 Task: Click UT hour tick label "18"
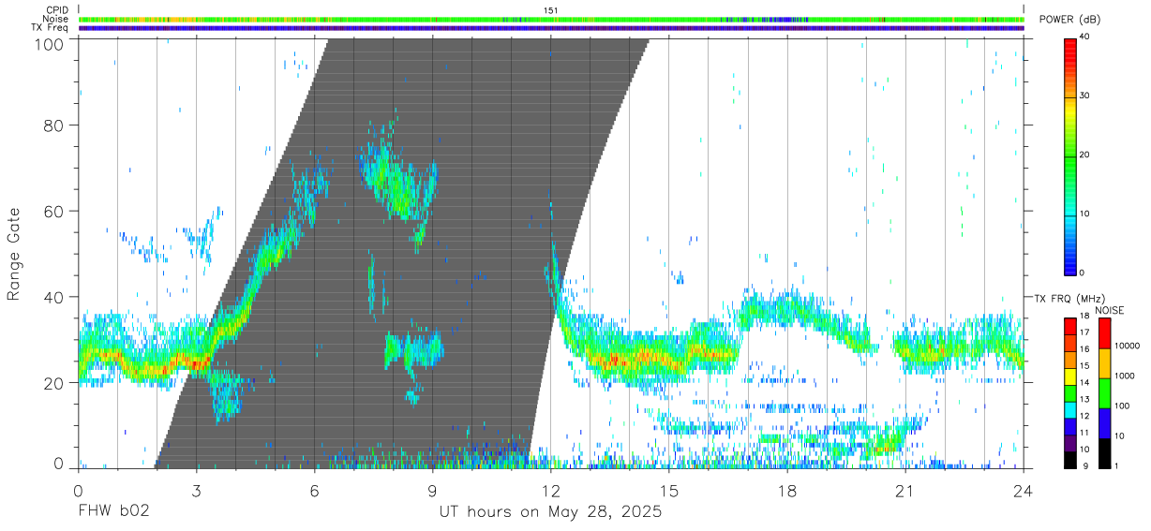786,491
